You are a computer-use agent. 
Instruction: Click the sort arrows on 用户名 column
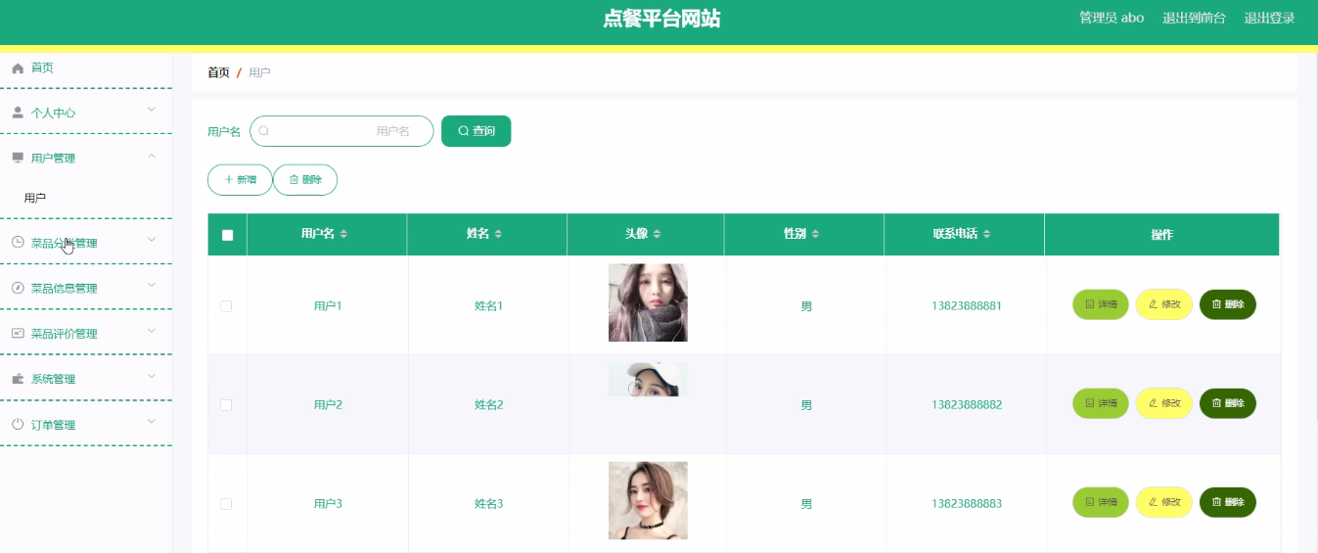(x=343, y=235)
